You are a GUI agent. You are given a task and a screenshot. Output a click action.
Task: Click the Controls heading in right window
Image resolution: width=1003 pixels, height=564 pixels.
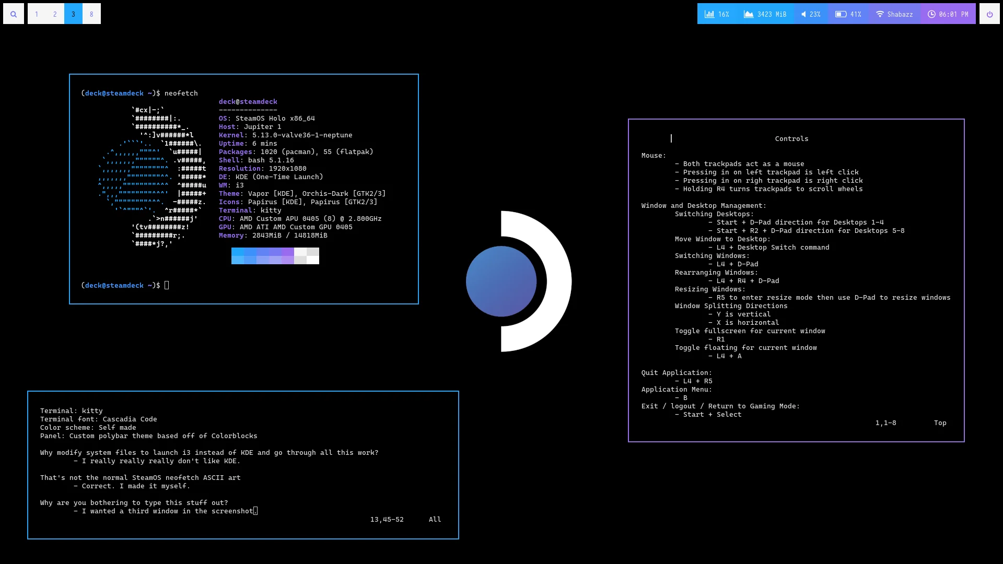(x=791, y=138)
